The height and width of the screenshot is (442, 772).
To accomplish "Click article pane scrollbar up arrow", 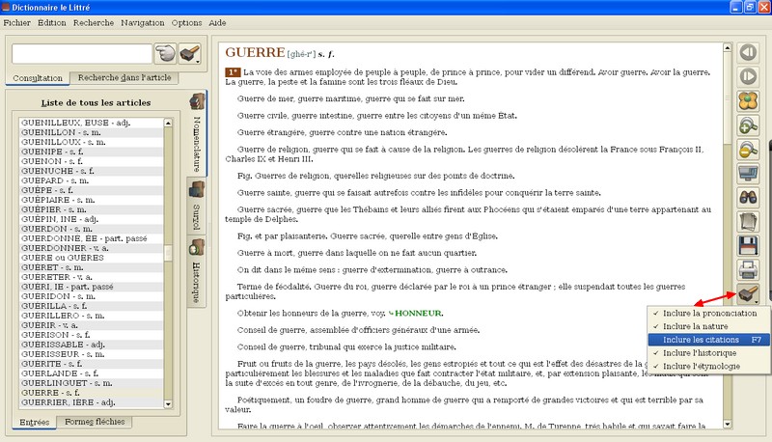I will click(x=728, y=47).
